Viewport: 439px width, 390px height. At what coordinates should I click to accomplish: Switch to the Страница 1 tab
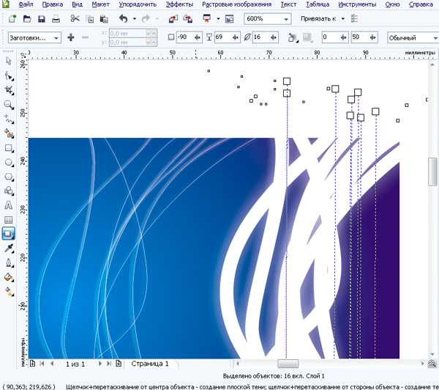[150, 364]
